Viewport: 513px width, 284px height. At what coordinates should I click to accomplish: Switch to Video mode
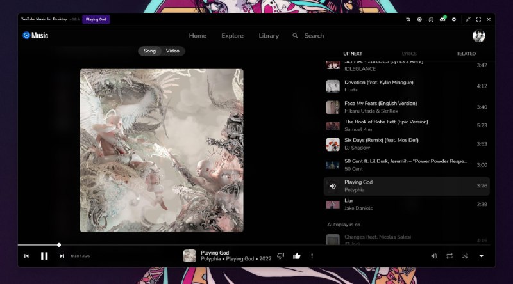coord(172,51)
